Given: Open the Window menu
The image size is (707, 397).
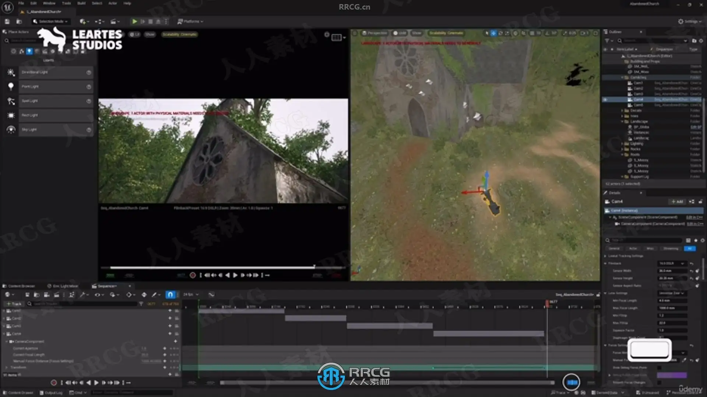Looking at the screenshot, I should pos(49,3).
